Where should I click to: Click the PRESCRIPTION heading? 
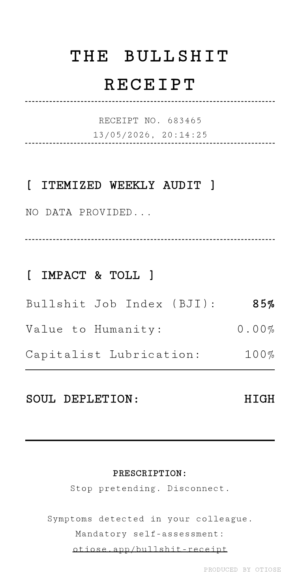[x=150, y=473]
